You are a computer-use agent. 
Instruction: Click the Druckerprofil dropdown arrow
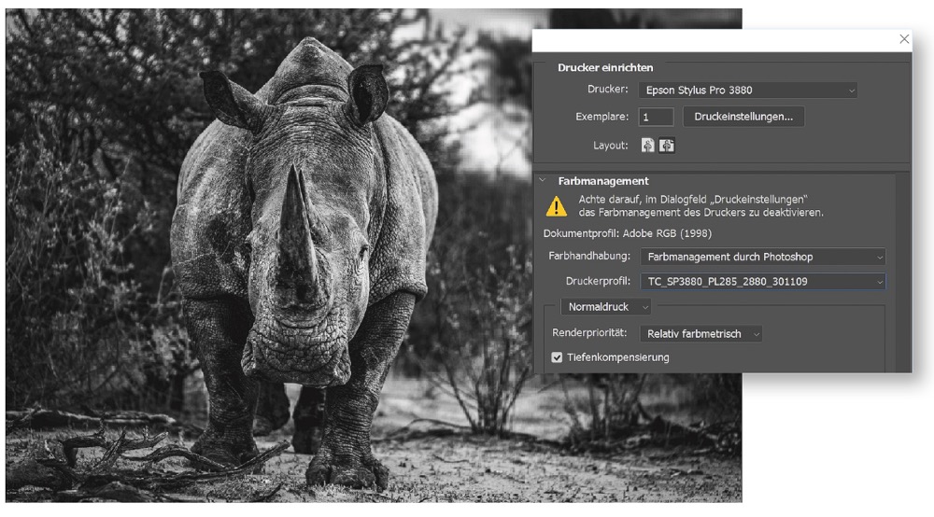[878, 281]
